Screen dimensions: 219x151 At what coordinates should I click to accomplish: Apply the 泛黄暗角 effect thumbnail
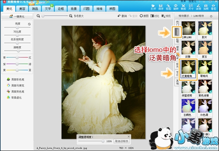tap(188, 69)
